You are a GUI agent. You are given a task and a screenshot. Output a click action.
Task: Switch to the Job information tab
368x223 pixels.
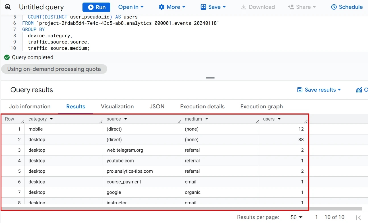(30, 107)
